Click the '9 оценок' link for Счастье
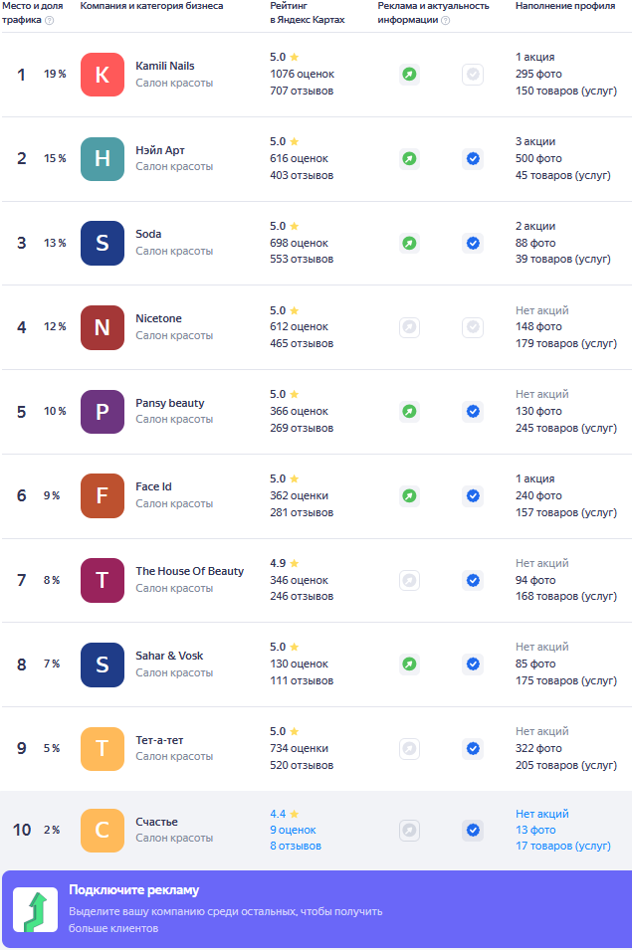 (x=293, y=830)
